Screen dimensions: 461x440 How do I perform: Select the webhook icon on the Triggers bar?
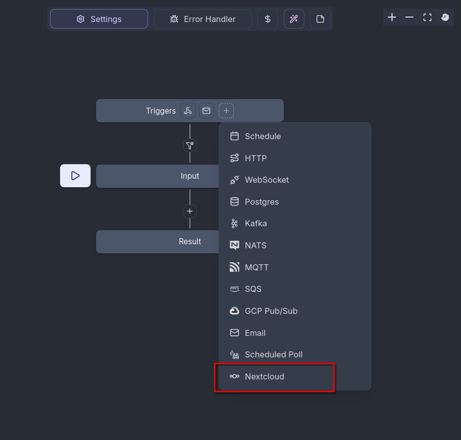pos(187,110)
